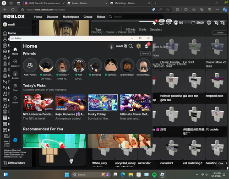The image size is (229, 179).
Task: Open lostwithfaw friend avatar
Action: 143,65
